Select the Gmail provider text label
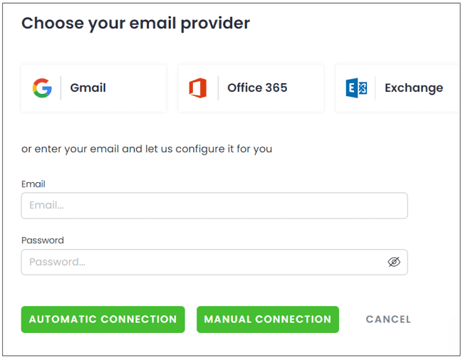Viewport: 463px width, 360px height. tap(88, 88)
